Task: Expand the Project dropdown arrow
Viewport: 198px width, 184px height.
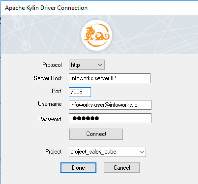Action: click(x=142, y=152)
